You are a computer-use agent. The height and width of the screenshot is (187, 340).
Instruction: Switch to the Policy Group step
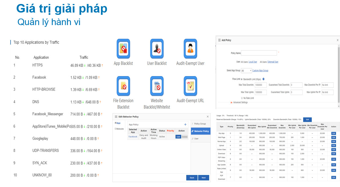click(x=200, y=124)
